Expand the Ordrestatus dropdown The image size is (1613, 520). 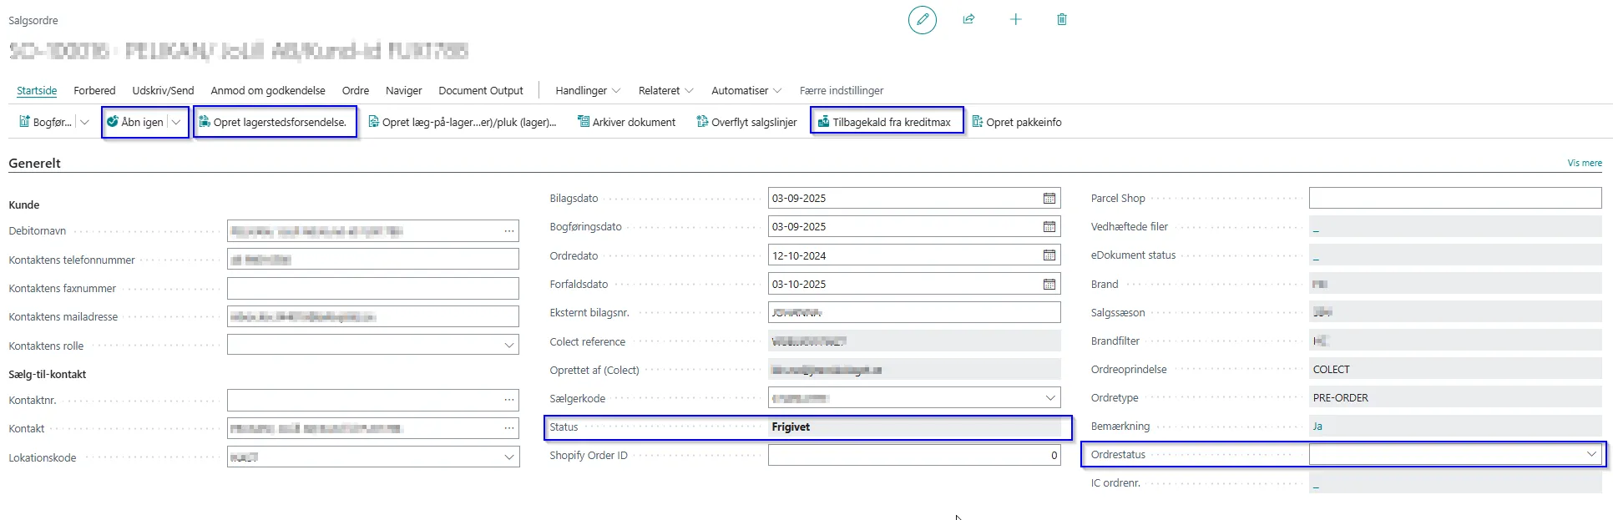pyautogui.click(x=1590, y=454)
